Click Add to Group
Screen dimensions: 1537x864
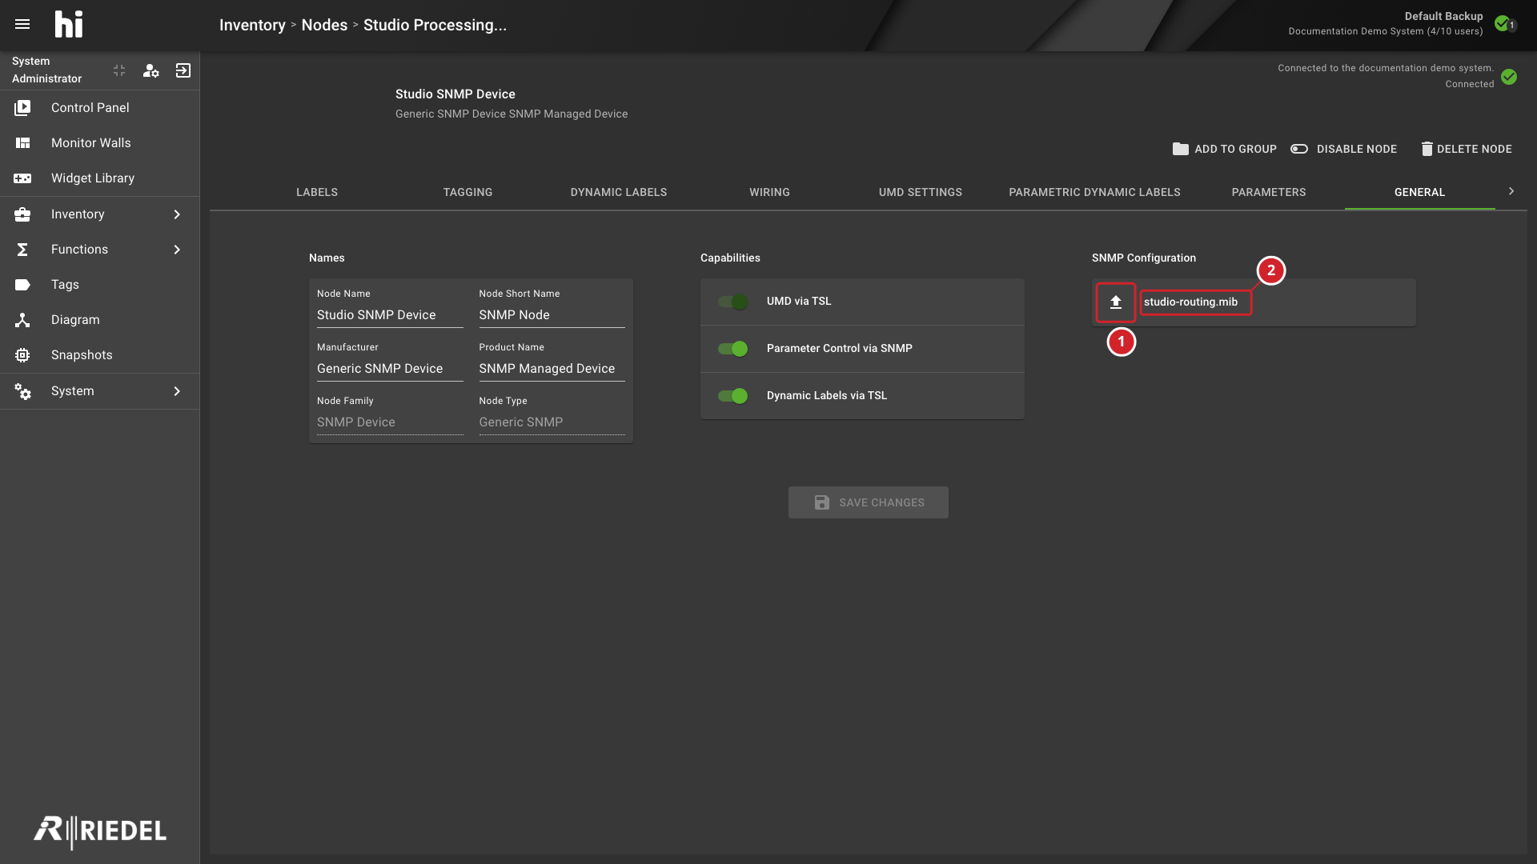[1225, 149]
